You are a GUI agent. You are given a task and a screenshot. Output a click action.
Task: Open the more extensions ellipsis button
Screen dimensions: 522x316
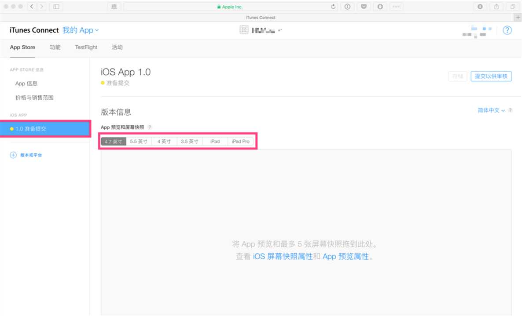396,7
